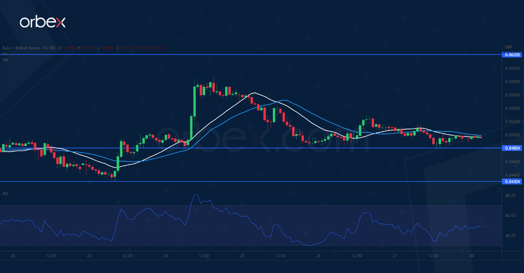Viewport: 524px width, 273px height.
Task: Click the 0.84804 support price label
Action: pyautogui.click(x=512, y=148)
